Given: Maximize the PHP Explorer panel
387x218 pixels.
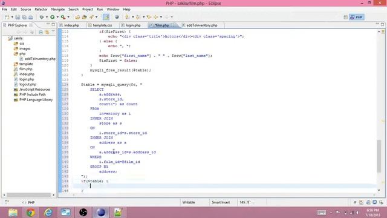Looking at the screenshot, I should coord(53,24).
